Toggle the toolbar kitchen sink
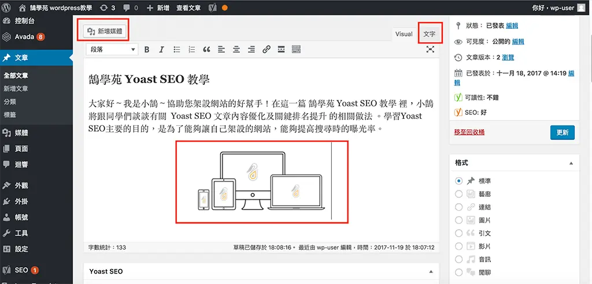This screenshot has width=592, height=284. click(297, 50)
